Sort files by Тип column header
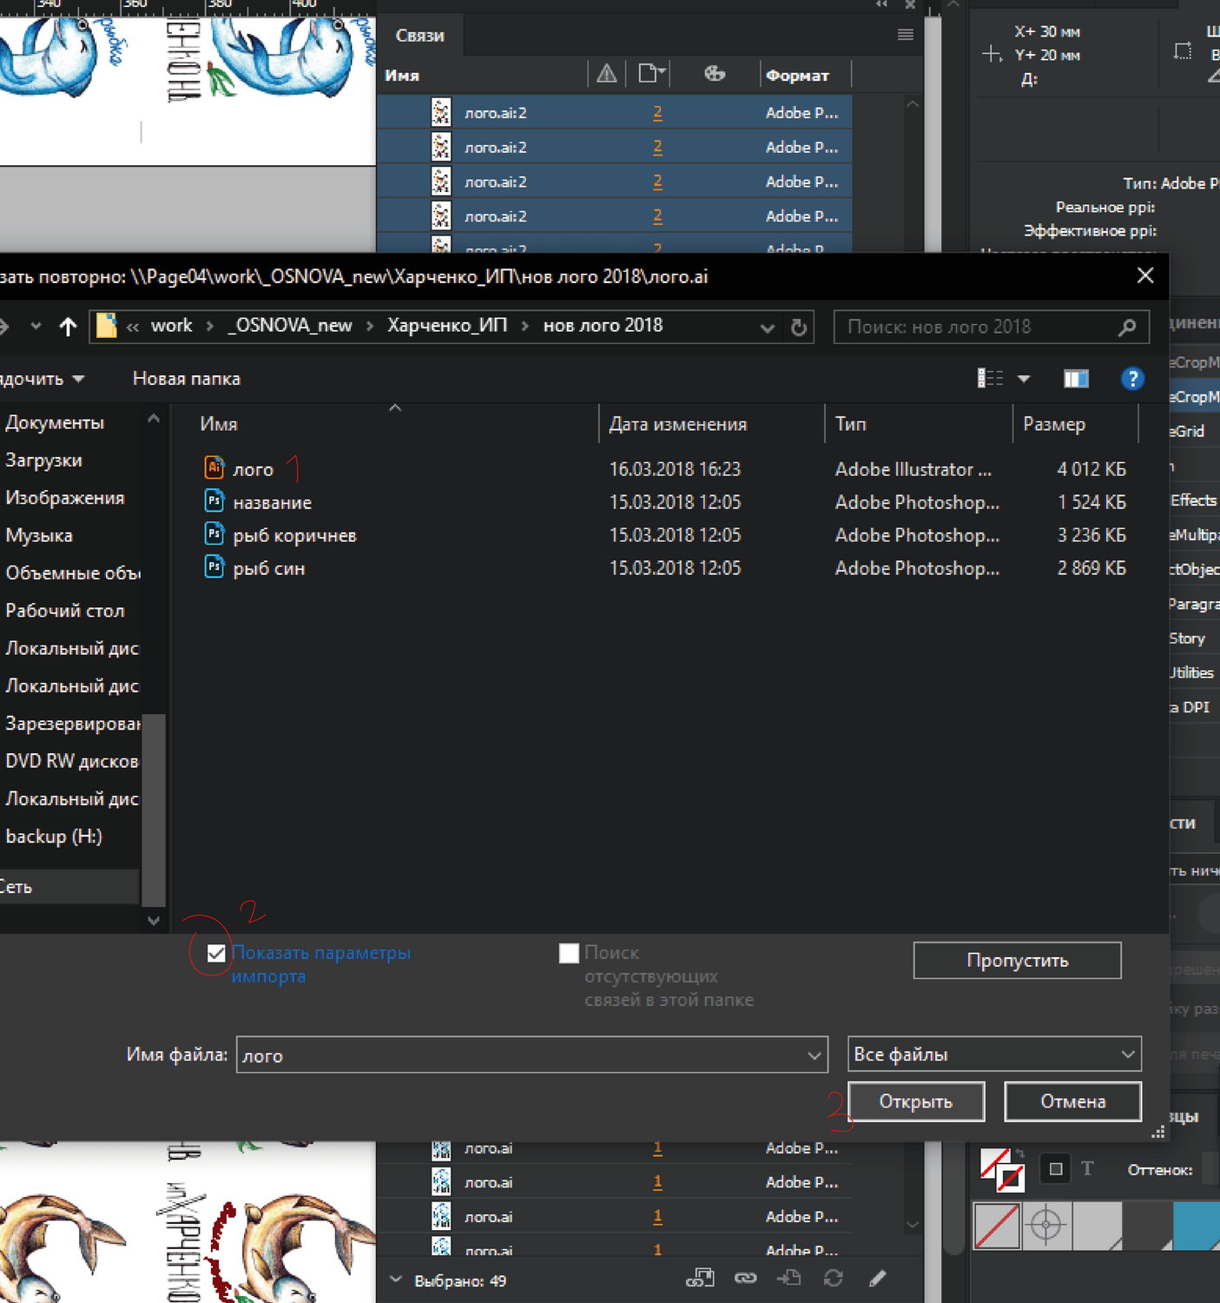This screenshot has width=1220, height=1303. pos(850,424)
